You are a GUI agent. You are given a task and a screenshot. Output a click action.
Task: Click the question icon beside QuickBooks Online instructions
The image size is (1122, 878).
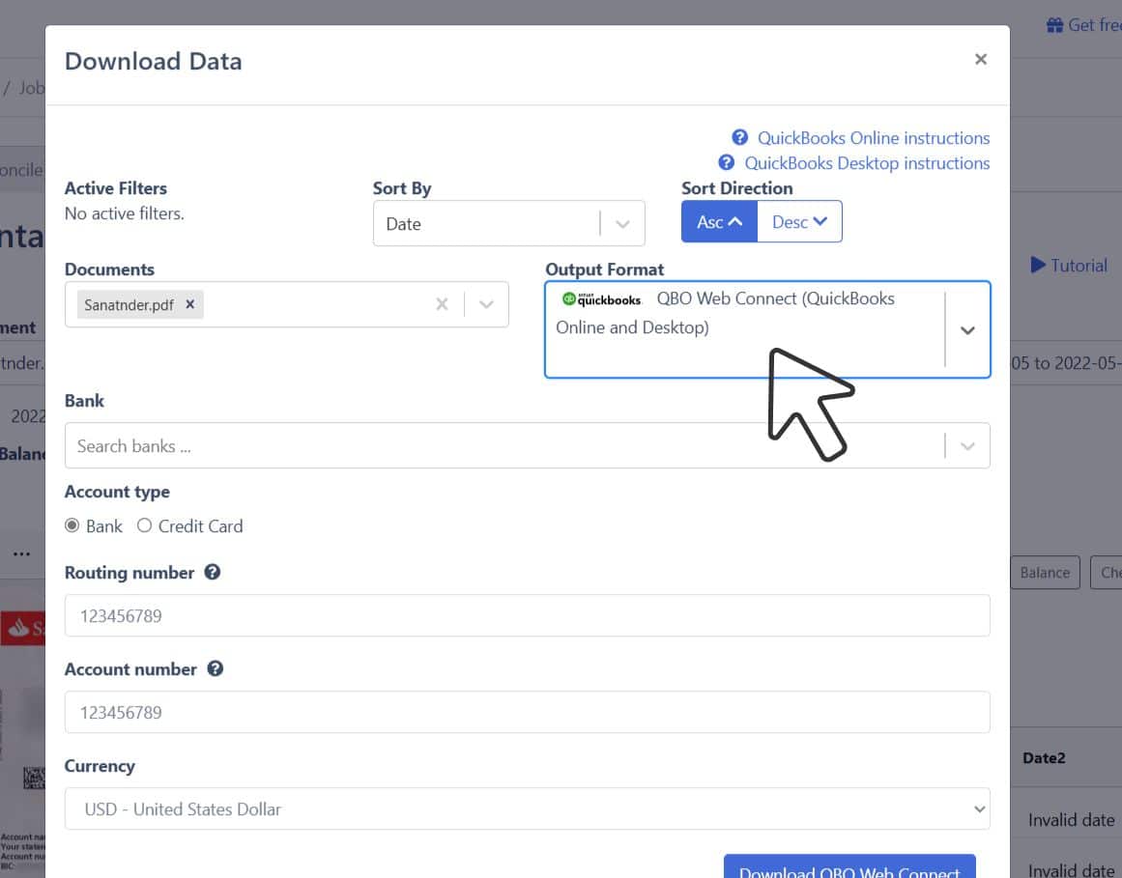740,137
